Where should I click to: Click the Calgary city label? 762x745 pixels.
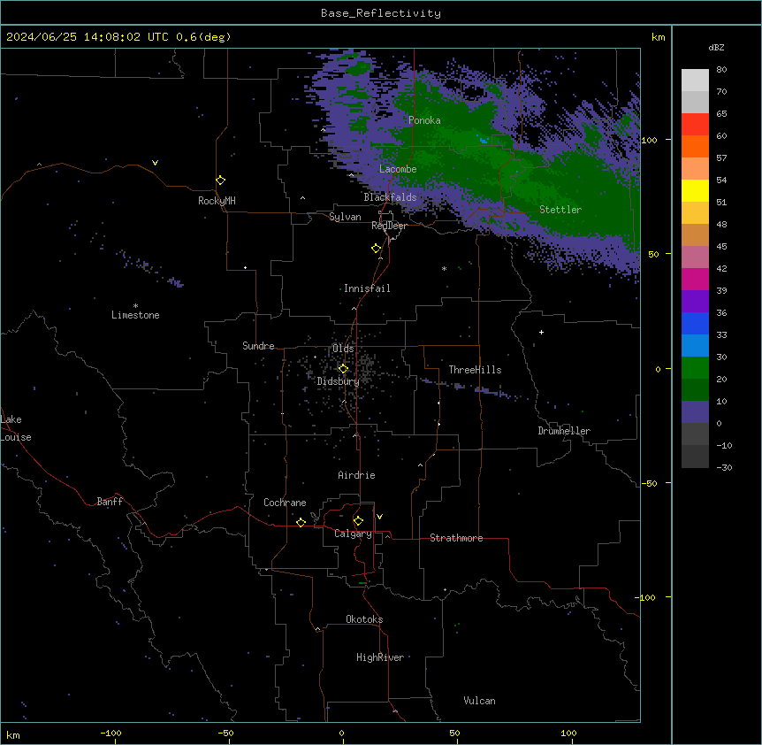pos(353,534)
